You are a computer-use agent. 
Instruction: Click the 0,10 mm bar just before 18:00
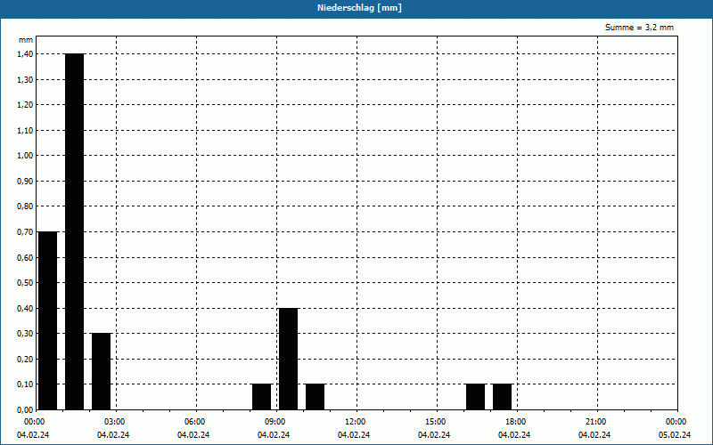(502, 397)
